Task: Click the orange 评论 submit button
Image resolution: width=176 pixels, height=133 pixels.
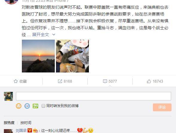Action: (x=162, y=107)
